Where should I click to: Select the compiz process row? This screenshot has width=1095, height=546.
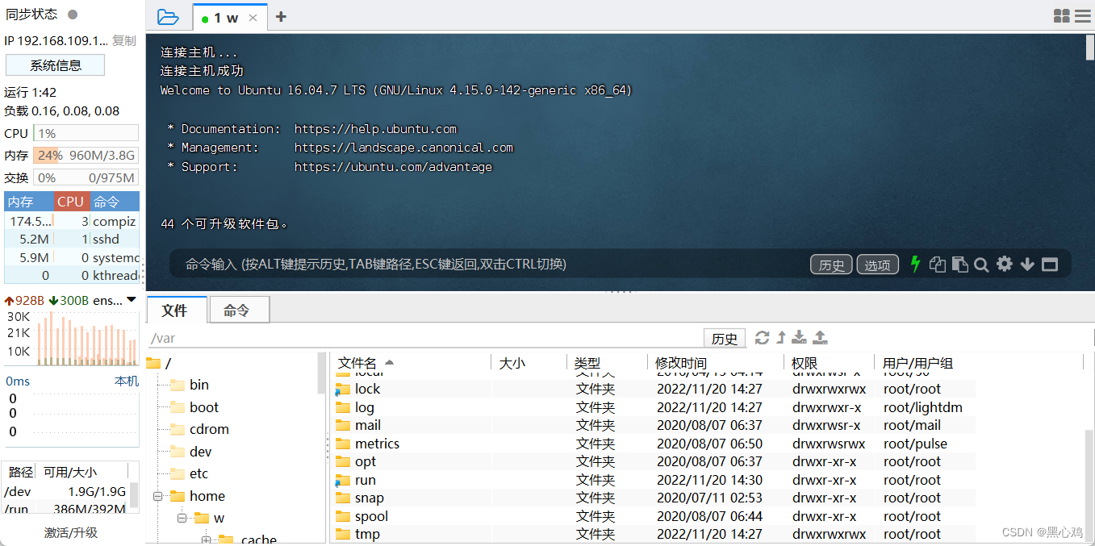coord(72,221)
